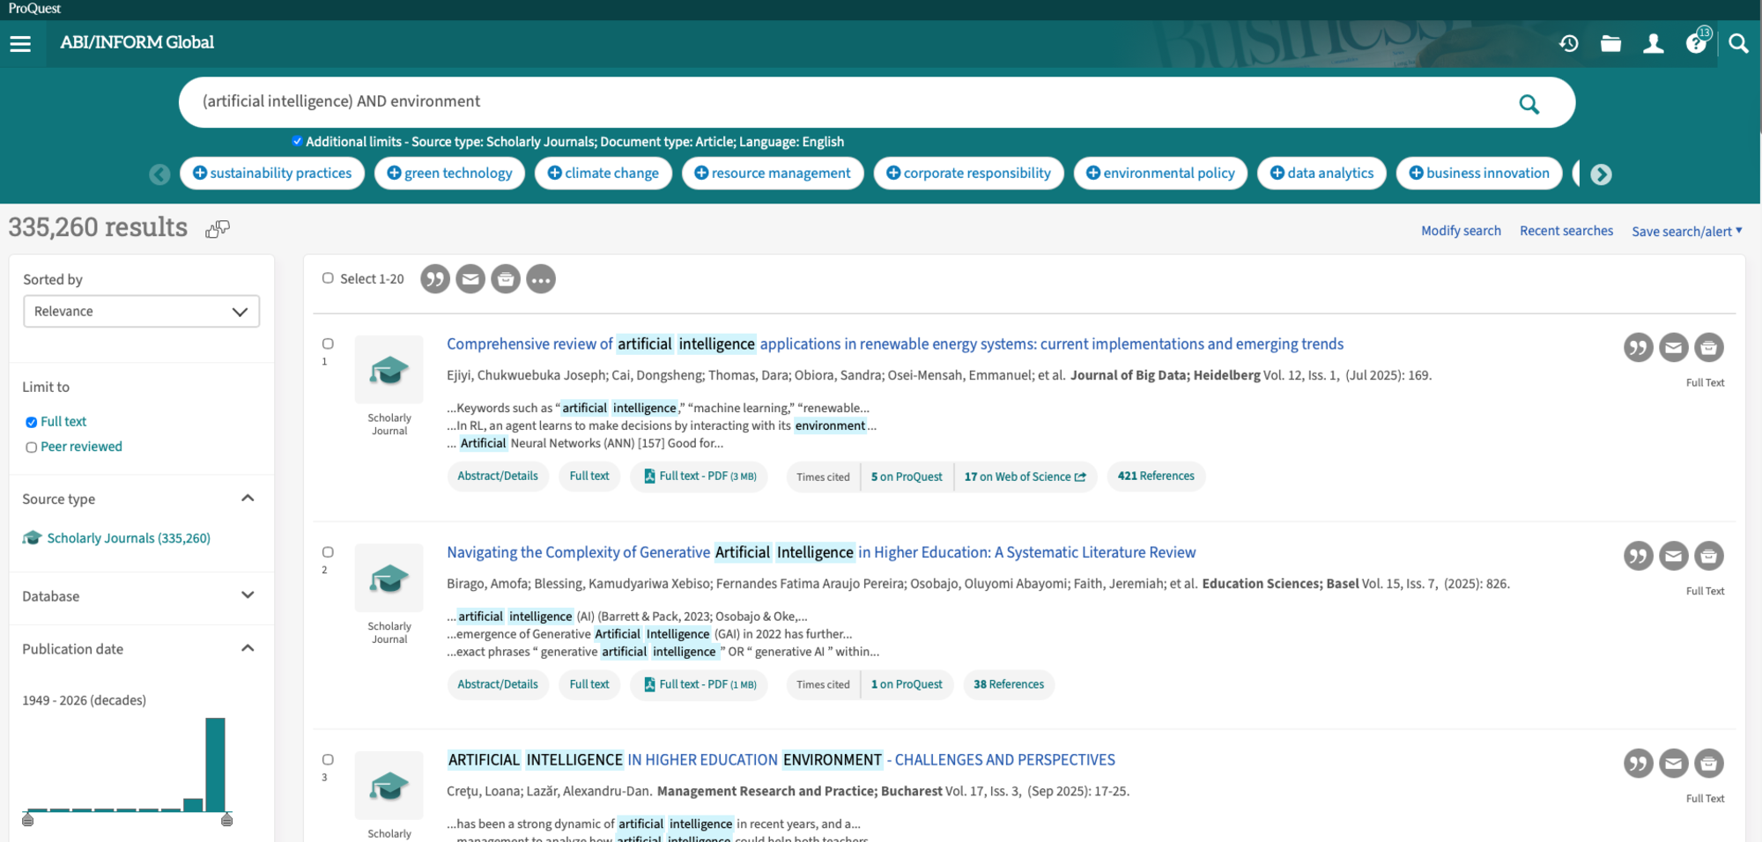Open Modify search link

(1461, 230)
